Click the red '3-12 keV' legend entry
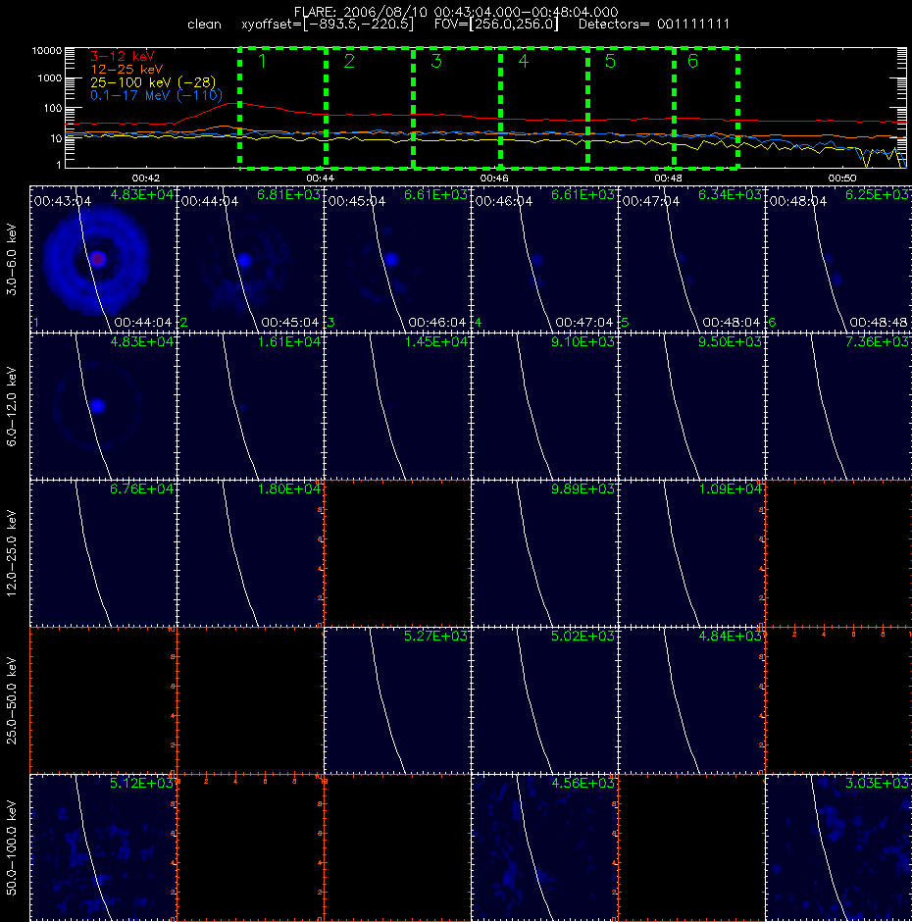912x922 pixels. (122, 57)
